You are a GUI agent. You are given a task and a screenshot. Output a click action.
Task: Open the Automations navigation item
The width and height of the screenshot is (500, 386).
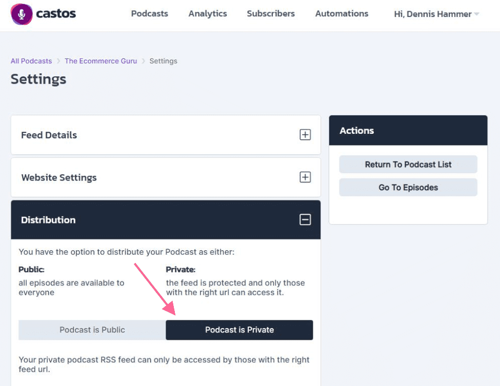tap(342, 14)
